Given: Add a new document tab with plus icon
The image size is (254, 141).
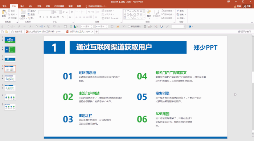Looking at the screenshot, I should click(97, 32).
